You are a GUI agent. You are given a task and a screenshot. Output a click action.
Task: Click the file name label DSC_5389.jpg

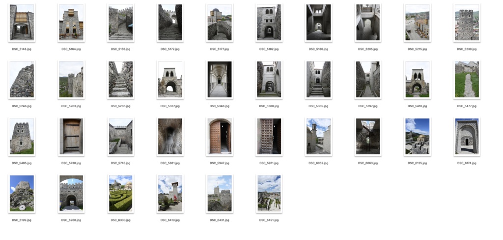[x=318, y=106]
